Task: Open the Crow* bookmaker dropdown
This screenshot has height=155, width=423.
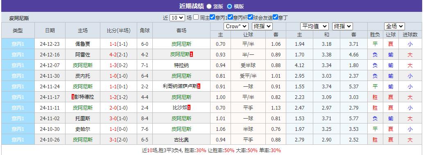Action: (236, 27)
